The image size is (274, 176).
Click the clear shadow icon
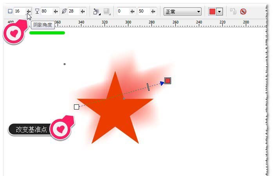click(243, 11)
